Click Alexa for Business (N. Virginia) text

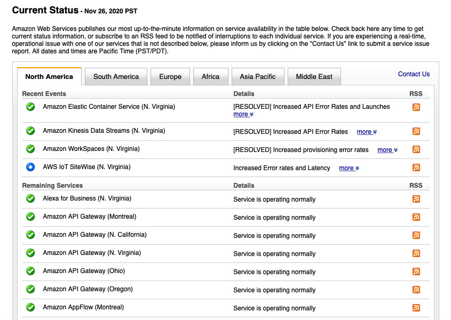click(x=87, y=198)
